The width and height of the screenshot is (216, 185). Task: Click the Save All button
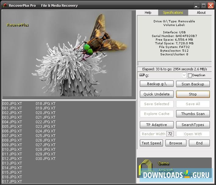point(193,104)
